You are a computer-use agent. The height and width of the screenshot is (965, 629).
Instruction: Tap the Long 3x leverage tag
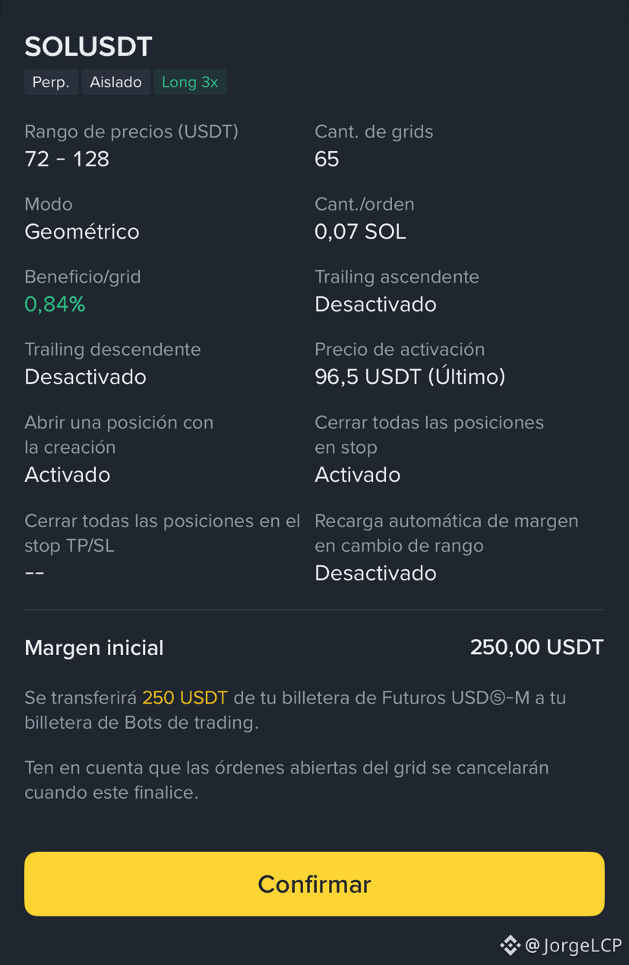coord(190,82)
